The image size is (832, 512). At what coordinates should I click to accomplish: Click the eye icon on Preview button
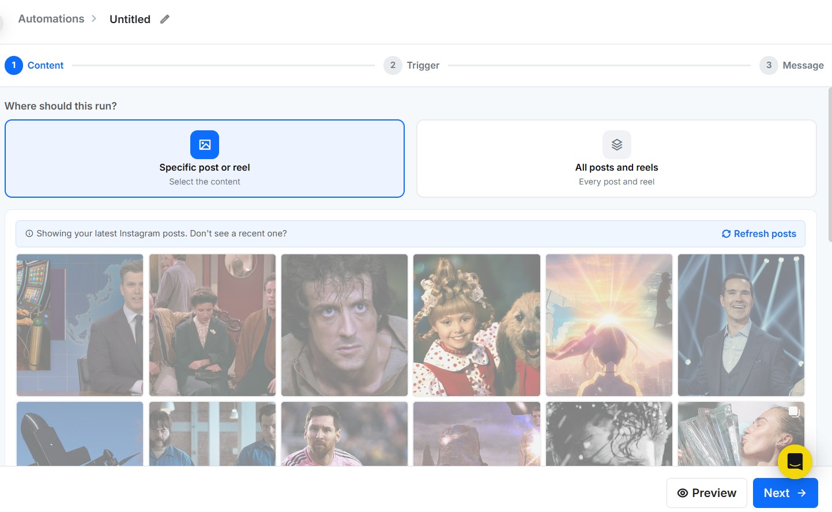click(683, 493)
